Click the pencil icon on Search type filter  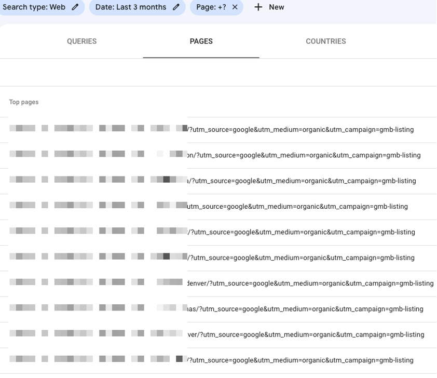pyautogui.click(x=75, y=7)
